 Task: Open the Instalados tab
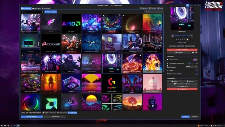coord(26,8)
